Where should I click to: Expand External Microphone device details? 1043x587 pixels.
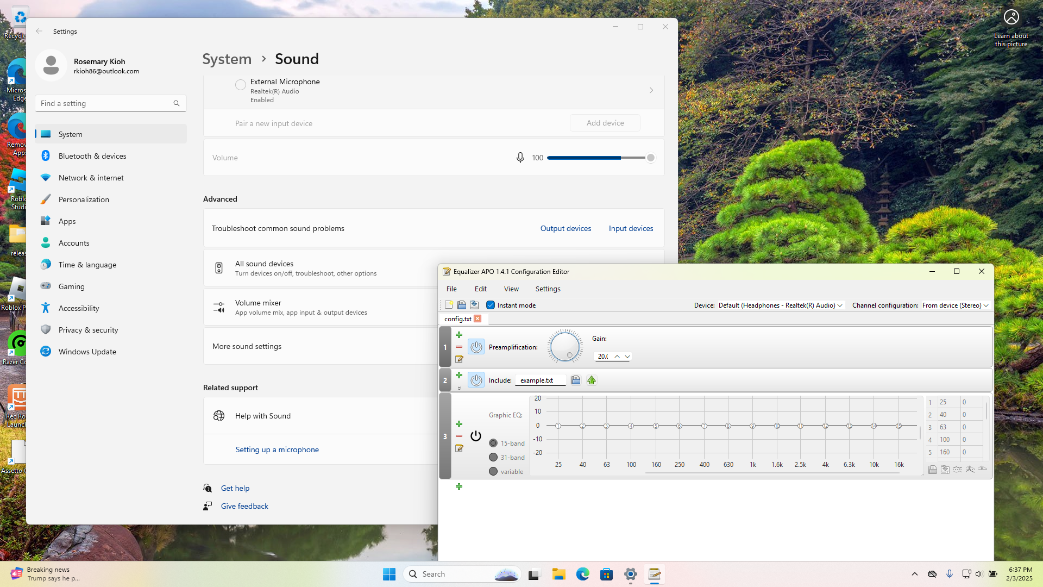pos(651,90)
